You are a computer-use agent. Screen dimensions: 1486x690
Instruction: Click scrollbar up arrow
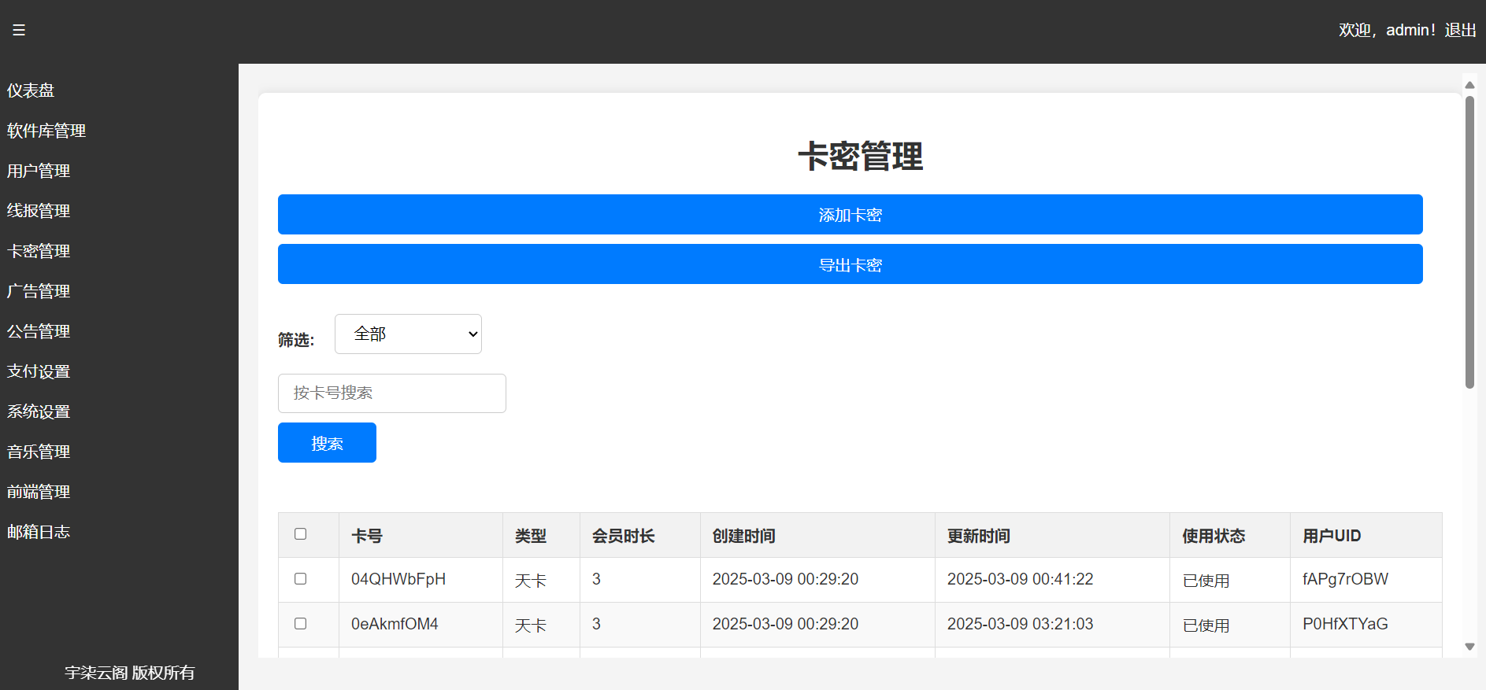tap(1469, 85)
